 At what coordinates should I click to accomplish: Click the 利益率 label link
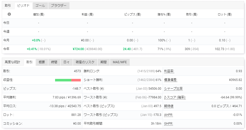(169, 71)
